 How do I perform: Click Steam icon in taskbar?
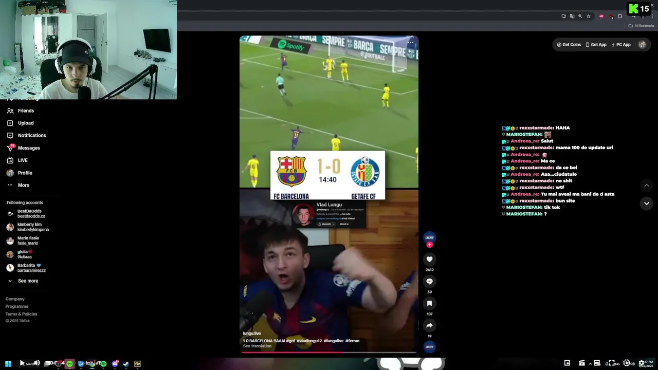point(126,364)
